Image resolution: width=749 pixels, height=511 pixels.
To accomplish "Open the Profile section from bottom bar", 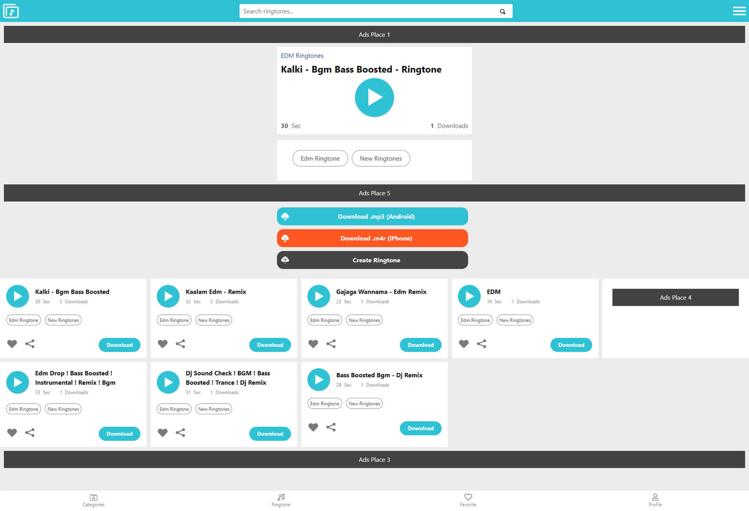I will coord(655,500).
